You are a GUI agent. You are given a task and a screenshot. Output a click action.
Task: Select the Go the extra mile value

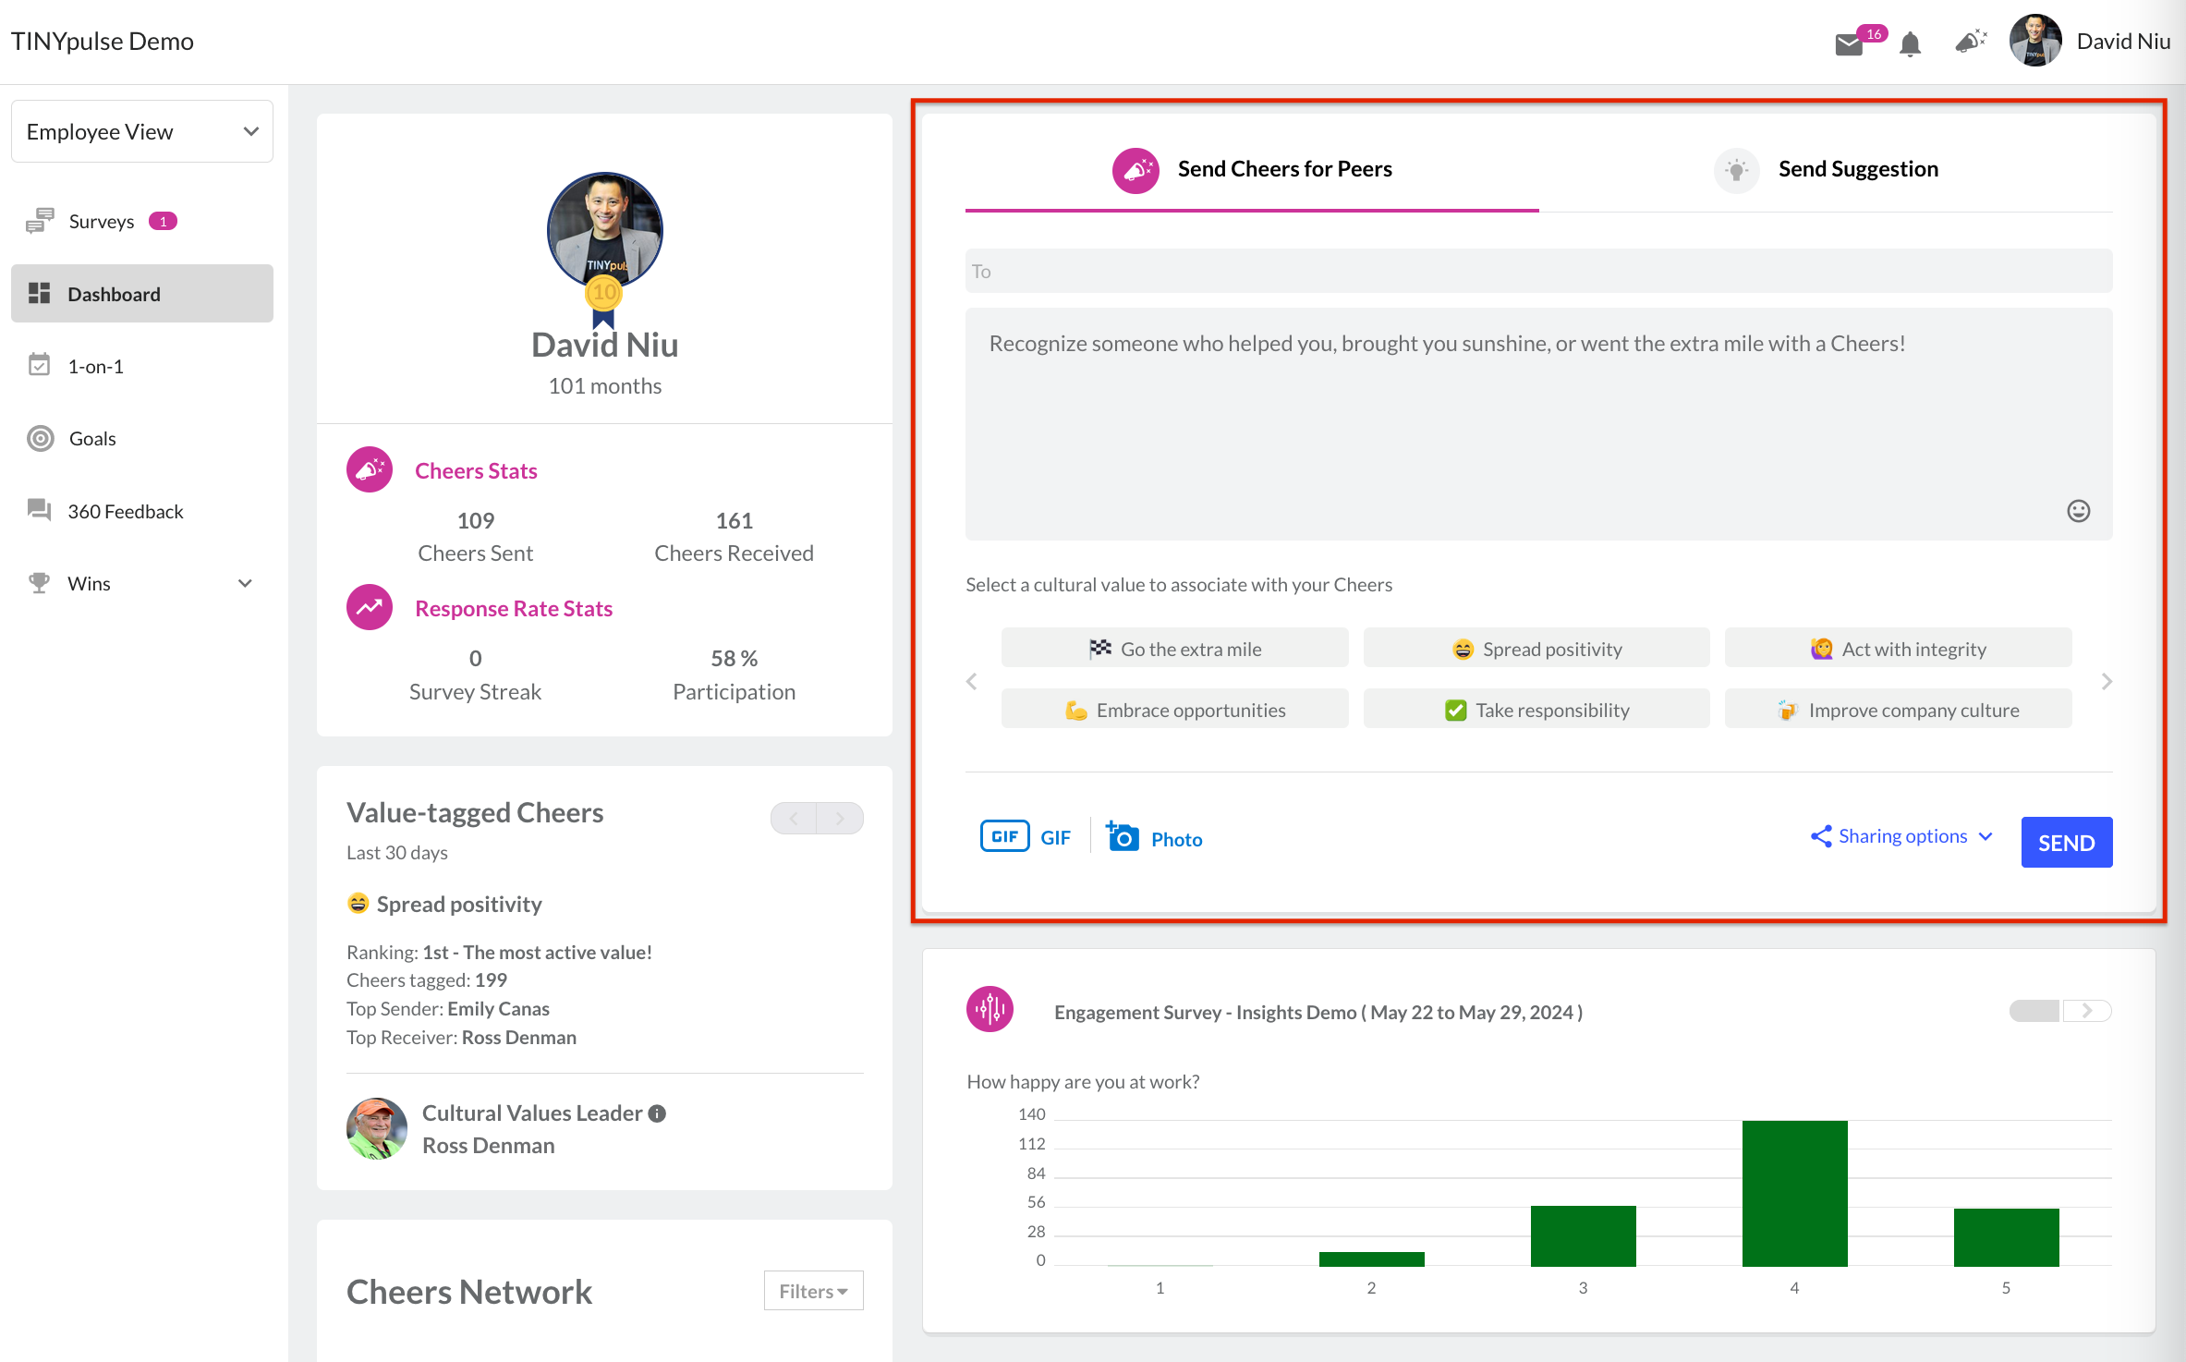1174,648
